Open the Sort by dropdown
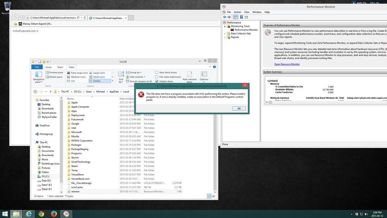 tap(121, 77)
